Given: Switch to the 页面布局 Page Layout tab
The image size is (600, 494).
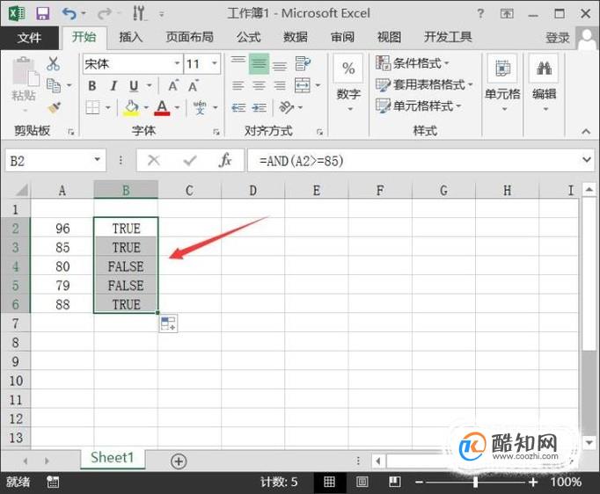Looking at the screenshot, I should 190,38.
